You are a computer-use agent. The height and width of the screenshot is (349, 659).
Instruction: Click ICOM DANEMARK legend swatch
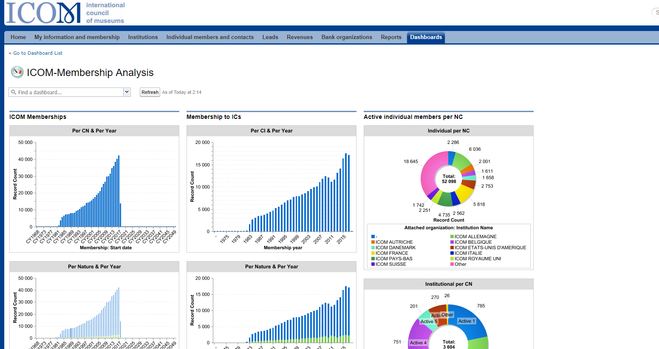click(373, 248)
